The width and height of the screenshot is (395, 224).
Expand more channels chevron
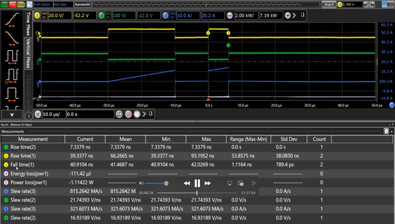pyautogui.click(x=294, y=16)
